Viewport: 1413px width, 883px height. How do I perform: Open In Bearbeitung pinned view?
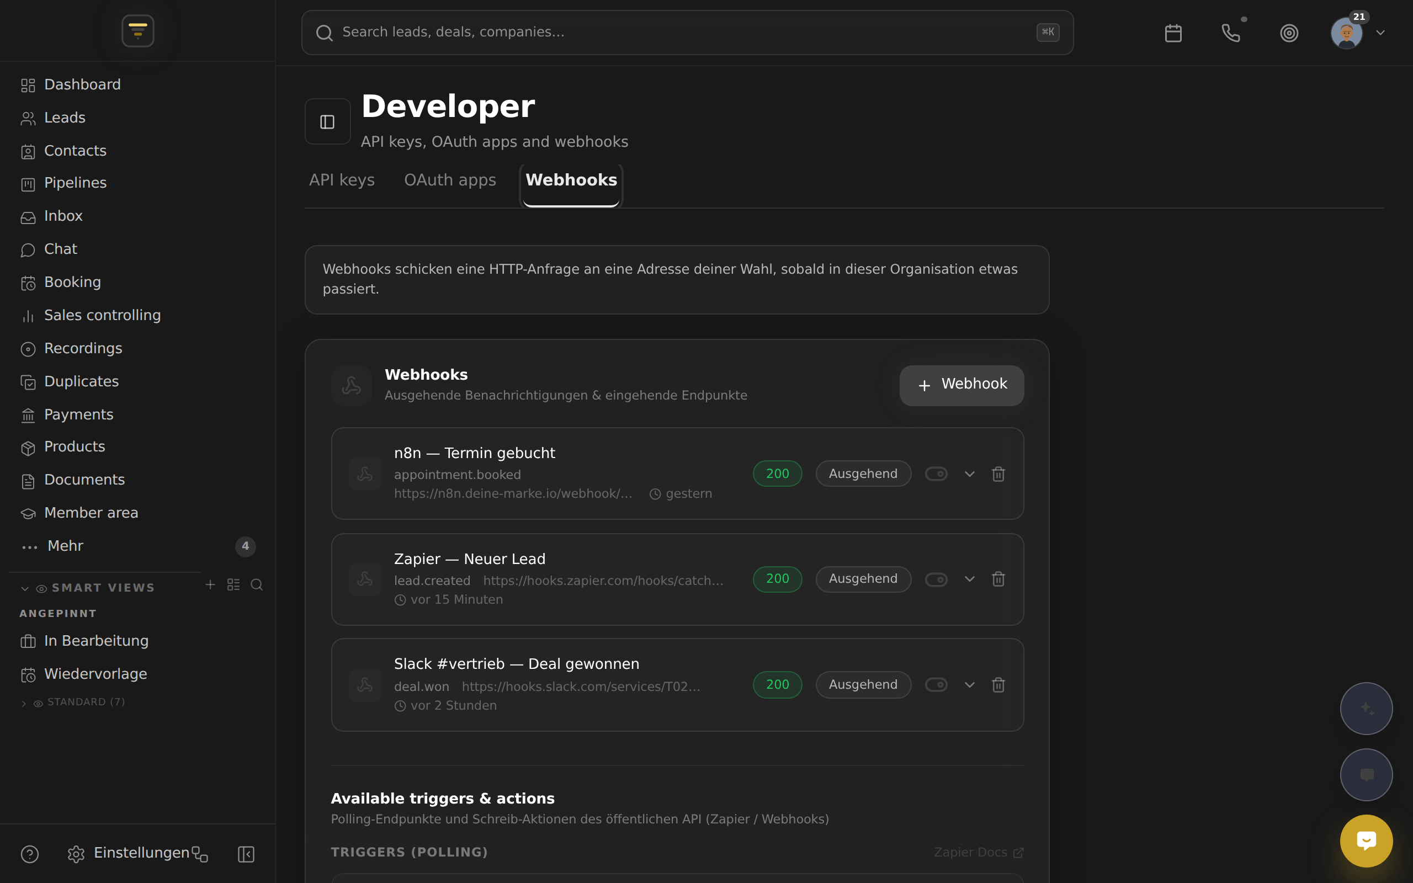pos(138,641)
